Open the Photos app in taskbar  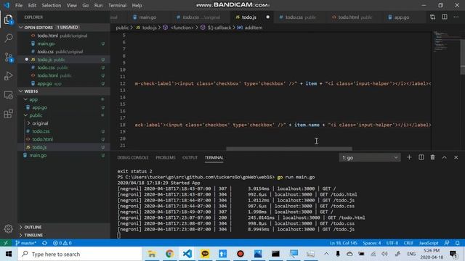coord(258,254)
